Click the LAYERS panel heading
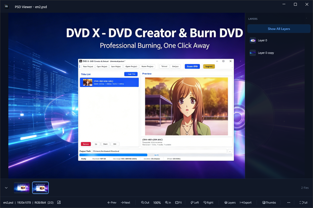The height and width of the screenshot is (208, 313). coord(253,19)
